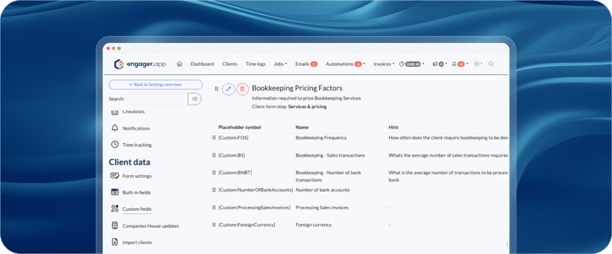Screen dimensions: 612x254
Task: Open the Time logs menu item
Action: click(x=255, y=64)
